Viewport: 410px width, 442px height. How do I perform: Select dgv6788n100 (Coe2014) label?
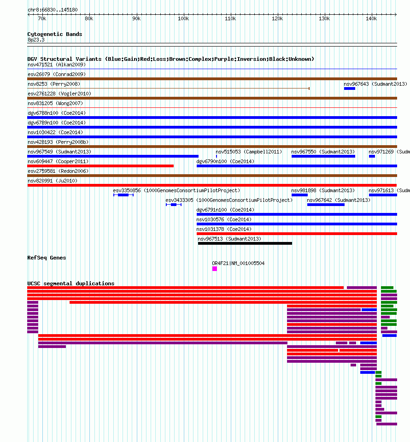(57, 113)
